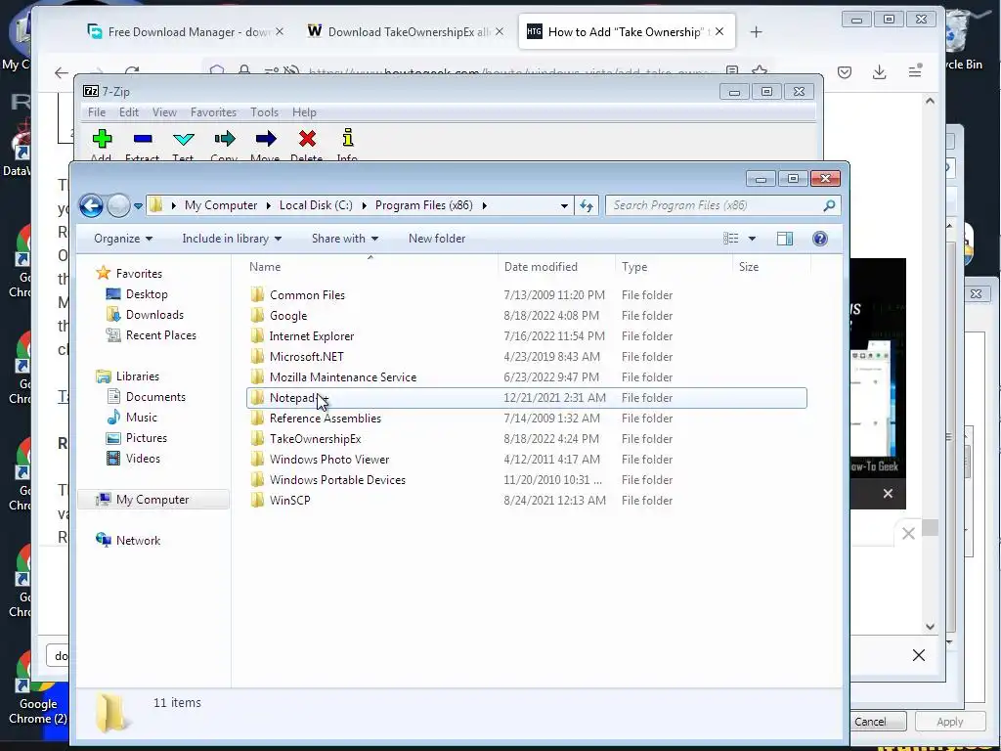Open Firefox Downloads arrow icon
1001x751 pixels.
[x=879, y=72]
